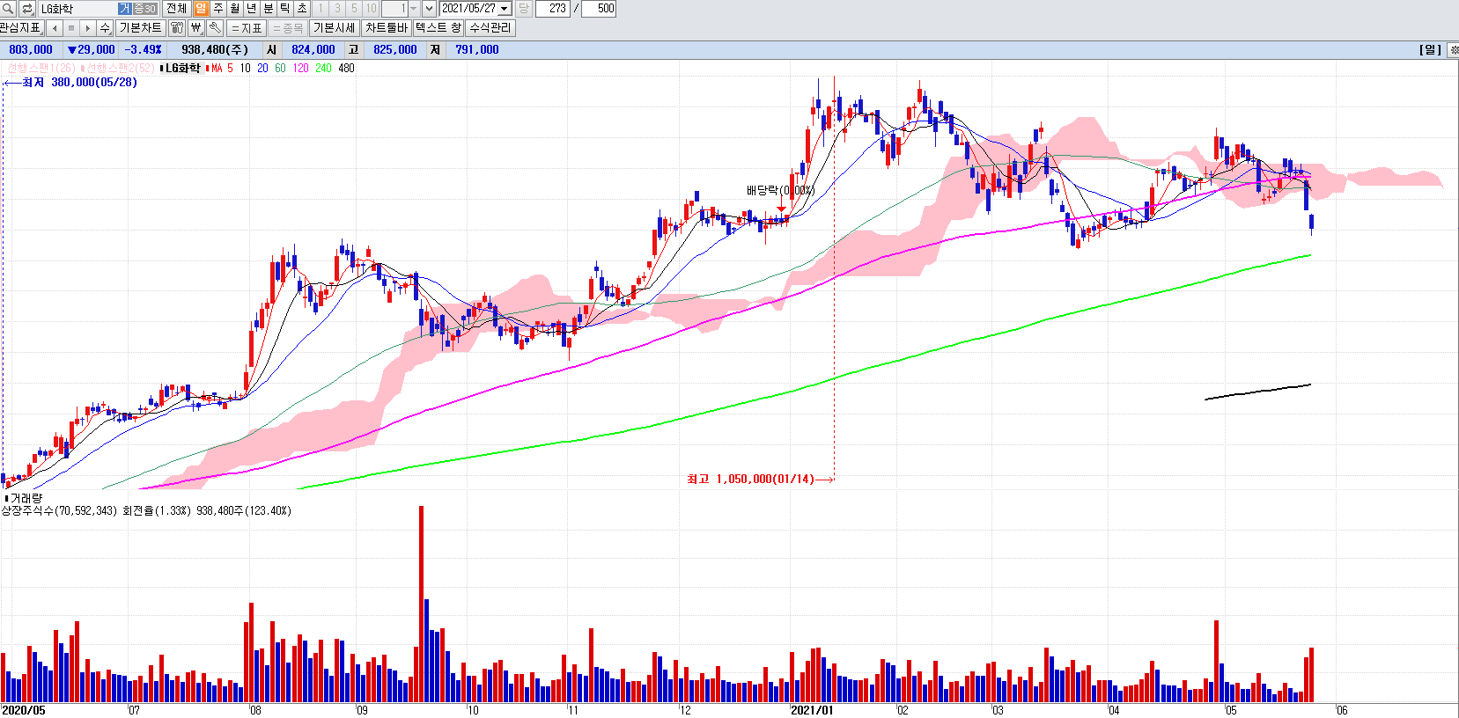Screen dimensions: 1459x718
Task: Open the ₩ currency dropdown icon
Action: coord(195,28)
